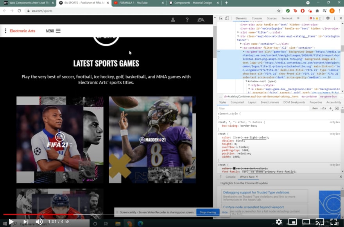The height and width of the screenshot is (227, 344).
Task: Collapse the #shadow-root (open) node
Action: [x=246, y=81]
